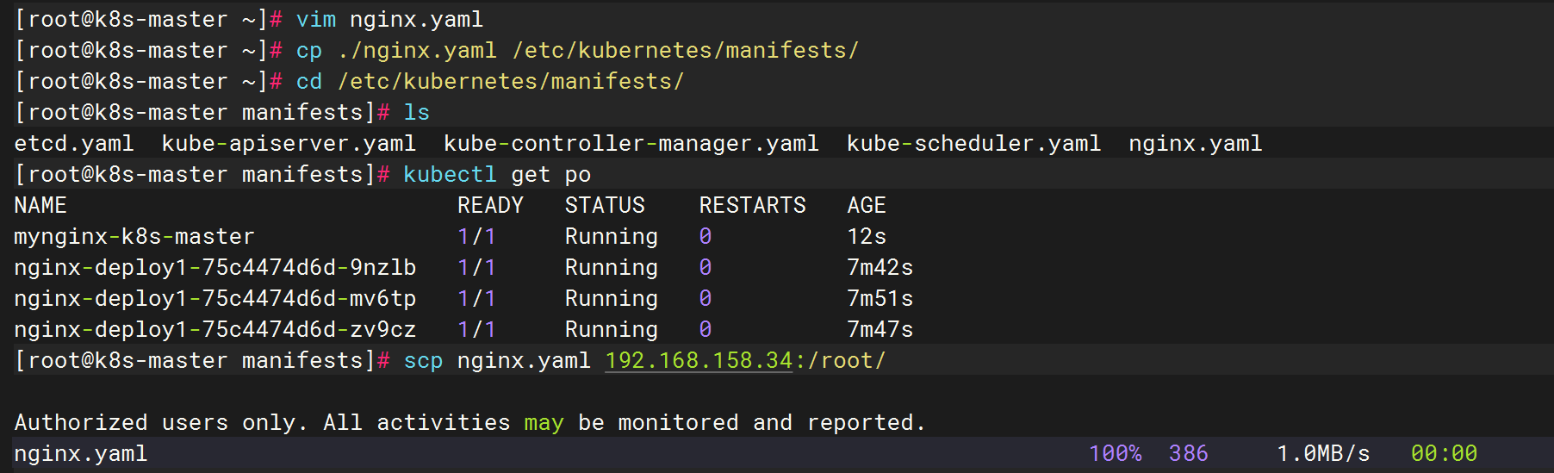This screenshot has width=1554, height=473.
Task: Click pod name nginx-deploy1-75c4474d6d-zv9cz
Action: coord(215,329)
